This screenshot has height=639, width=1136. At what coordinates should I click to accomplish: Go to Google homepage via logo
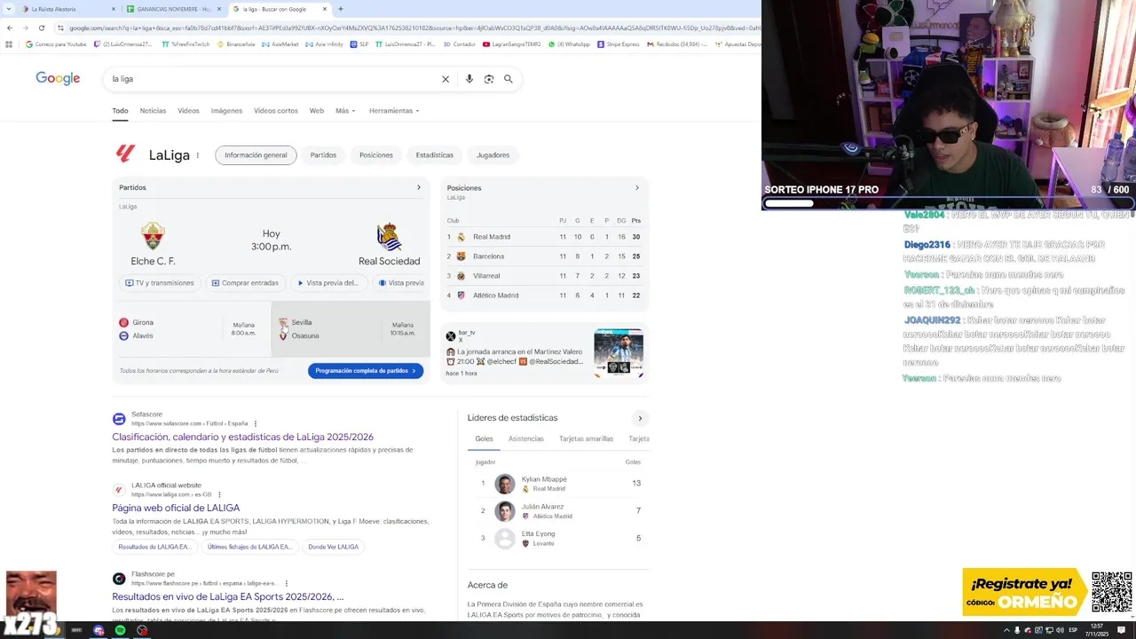click(x=58, y=78)
